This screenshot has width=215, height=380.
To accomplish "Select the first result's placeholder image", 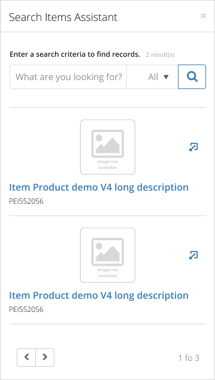I will pos(107,147).
